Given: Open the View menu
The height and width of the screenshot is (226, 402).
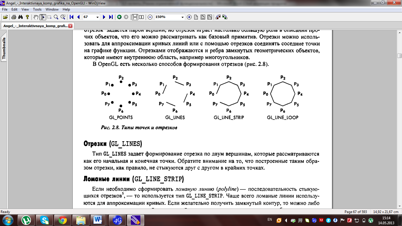Looking at the screenshot, I should click(25, 9).
